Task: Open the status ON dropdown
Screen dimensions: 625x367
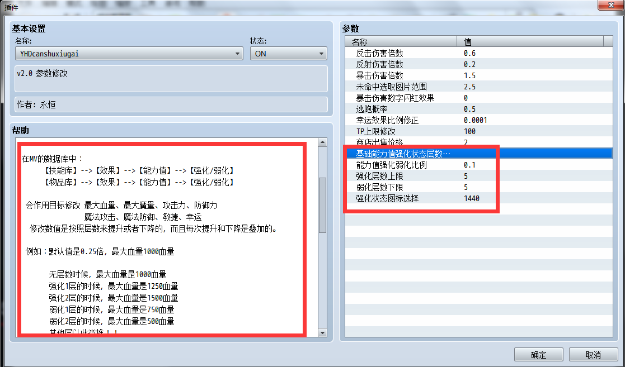Action: click(289, 53)
